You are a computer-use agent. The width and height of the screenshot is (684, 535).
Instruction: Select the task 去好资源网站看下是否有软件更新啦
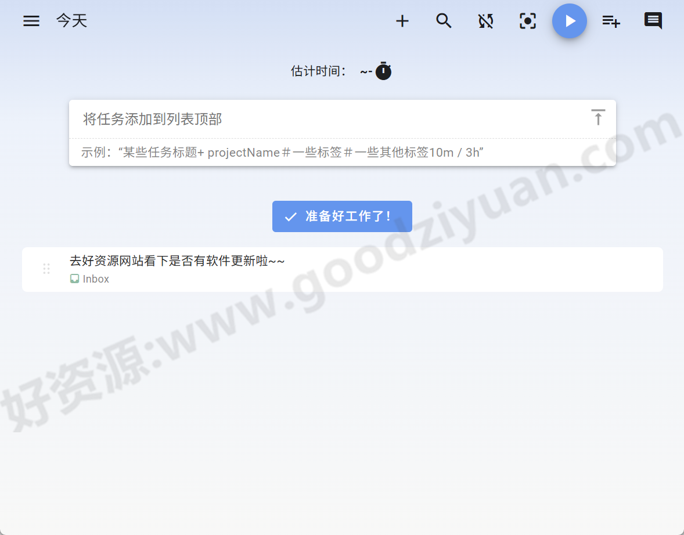177,261
